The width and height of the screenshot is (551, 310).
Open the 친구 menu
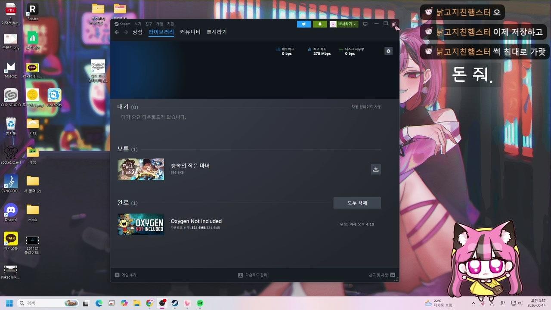point(149,24)
